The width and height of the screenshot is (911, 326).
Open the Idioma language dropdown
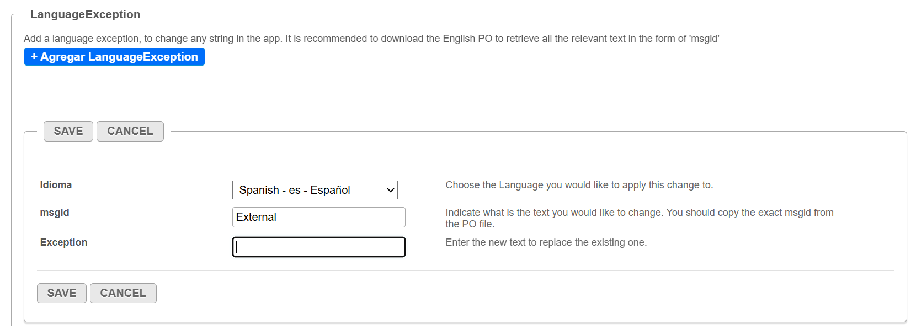pyautogui.click(x=315, y=190)
